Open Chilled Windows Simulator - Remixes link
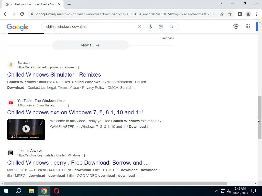 click(x=54, y=75)
